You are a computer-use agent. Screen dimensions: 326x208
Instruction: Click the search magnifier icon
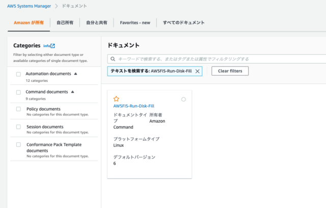click(x=113, y=59)
